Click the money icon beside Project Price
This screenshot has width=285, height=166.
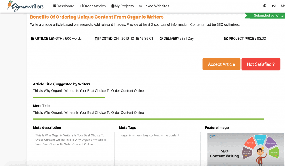click(226, 39)
